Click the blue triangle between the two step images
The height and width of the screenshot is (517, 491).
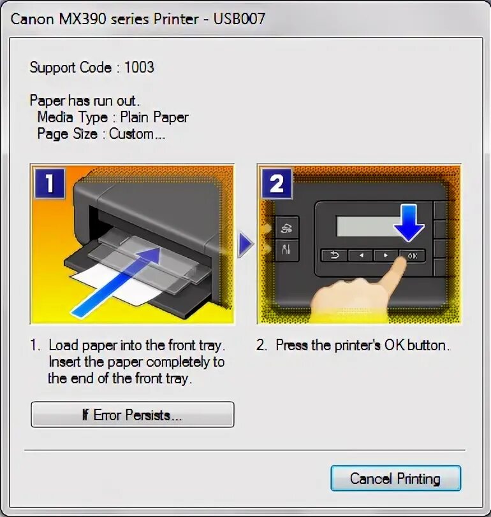coord(246,244)
